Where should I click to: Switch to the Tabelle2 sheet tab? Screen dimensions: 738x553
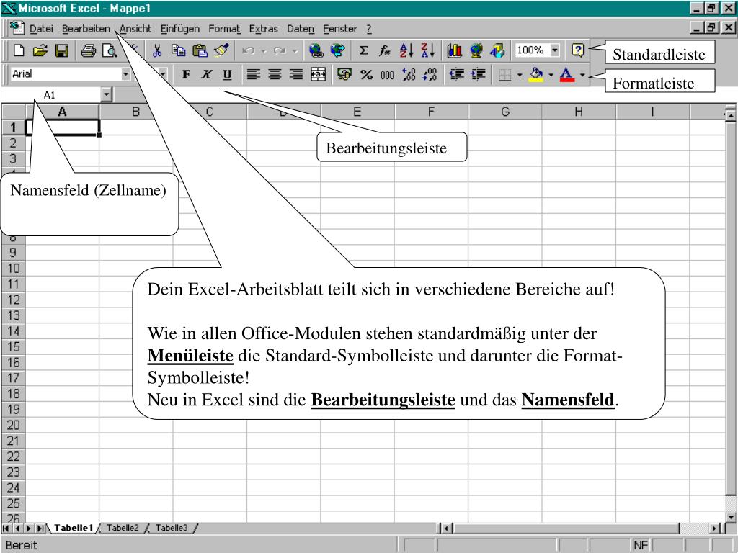[123, 528]
